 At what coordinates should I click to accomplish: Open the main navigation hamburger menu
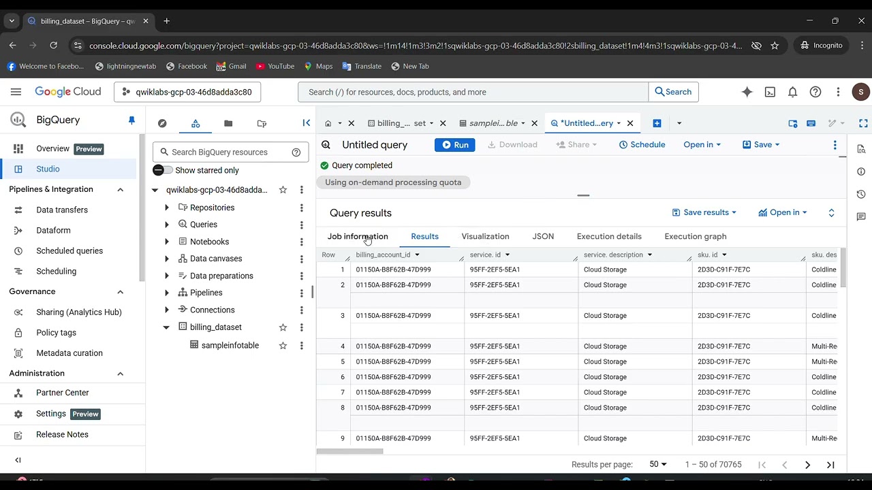(16, 92)
